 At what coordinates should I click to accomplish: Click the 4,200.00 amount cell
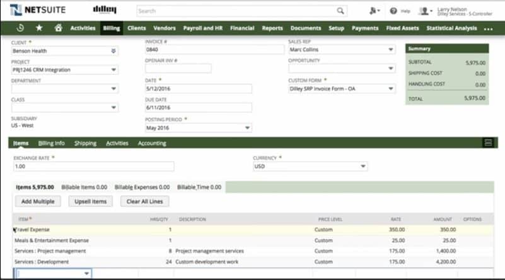(446, 262)
